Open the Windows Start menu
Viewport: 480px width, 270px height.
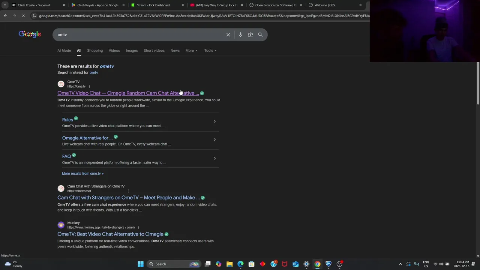coord(140,264)
